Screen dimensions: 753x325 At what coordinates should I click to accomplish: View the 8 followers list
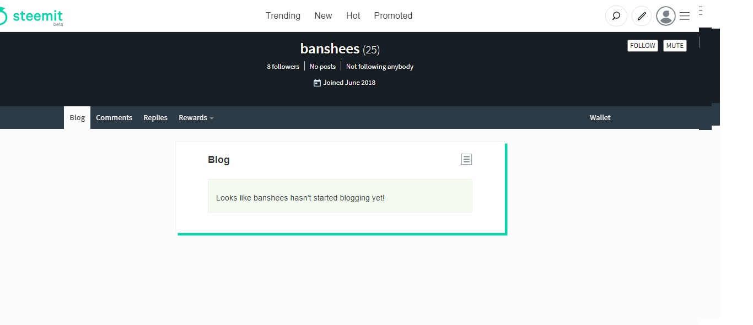(283, 67)
